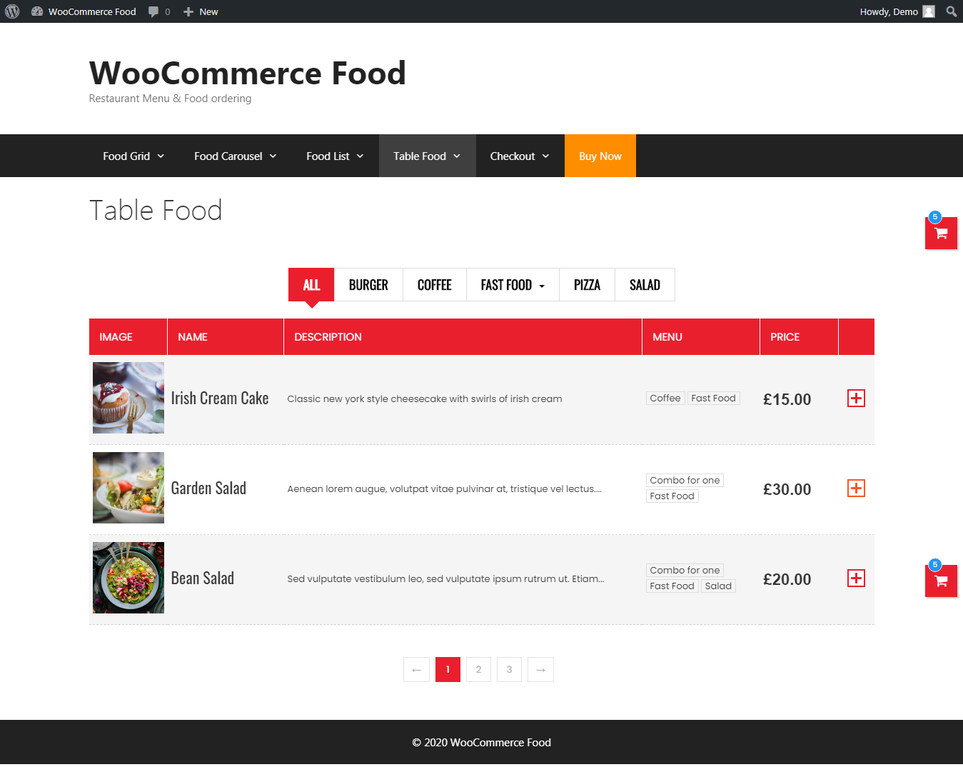Click the Buy Now button
This screenshot has height=782, width=963.
tap(600, 156)
